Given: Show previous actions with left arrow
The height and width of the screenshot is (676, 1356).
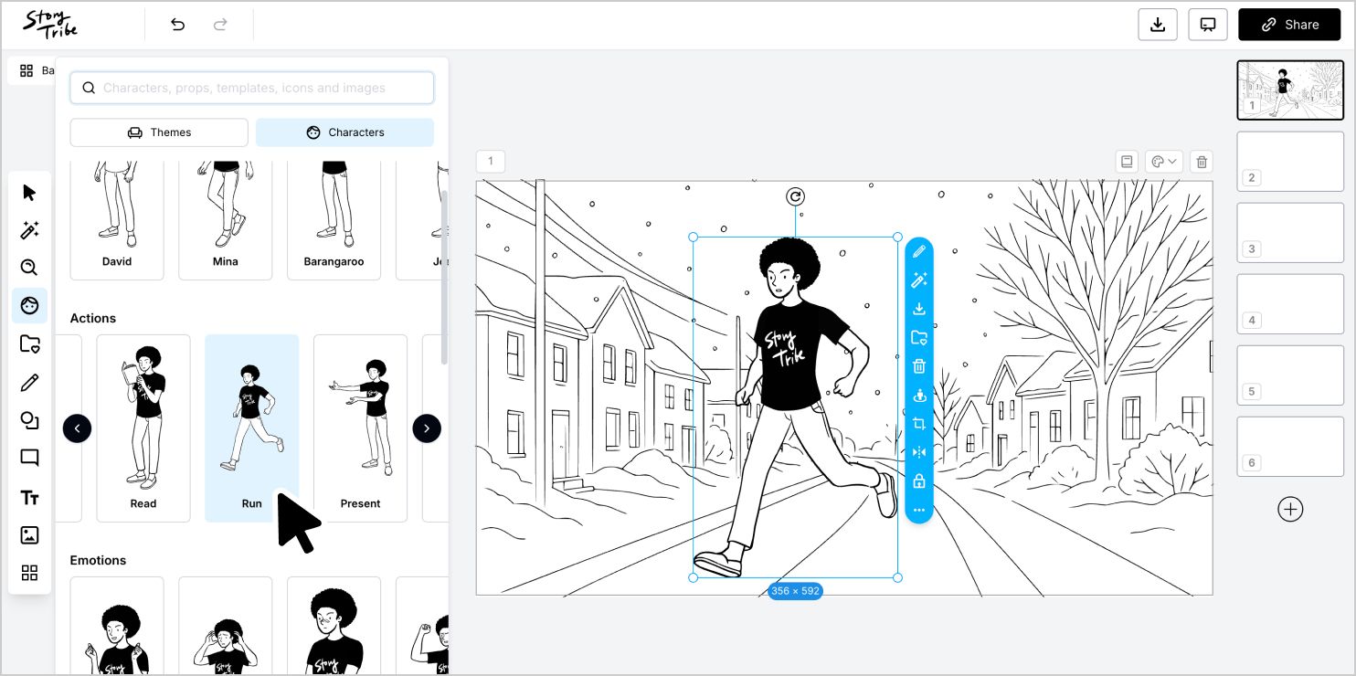Looking at the screenshot, I should point(77,428).
